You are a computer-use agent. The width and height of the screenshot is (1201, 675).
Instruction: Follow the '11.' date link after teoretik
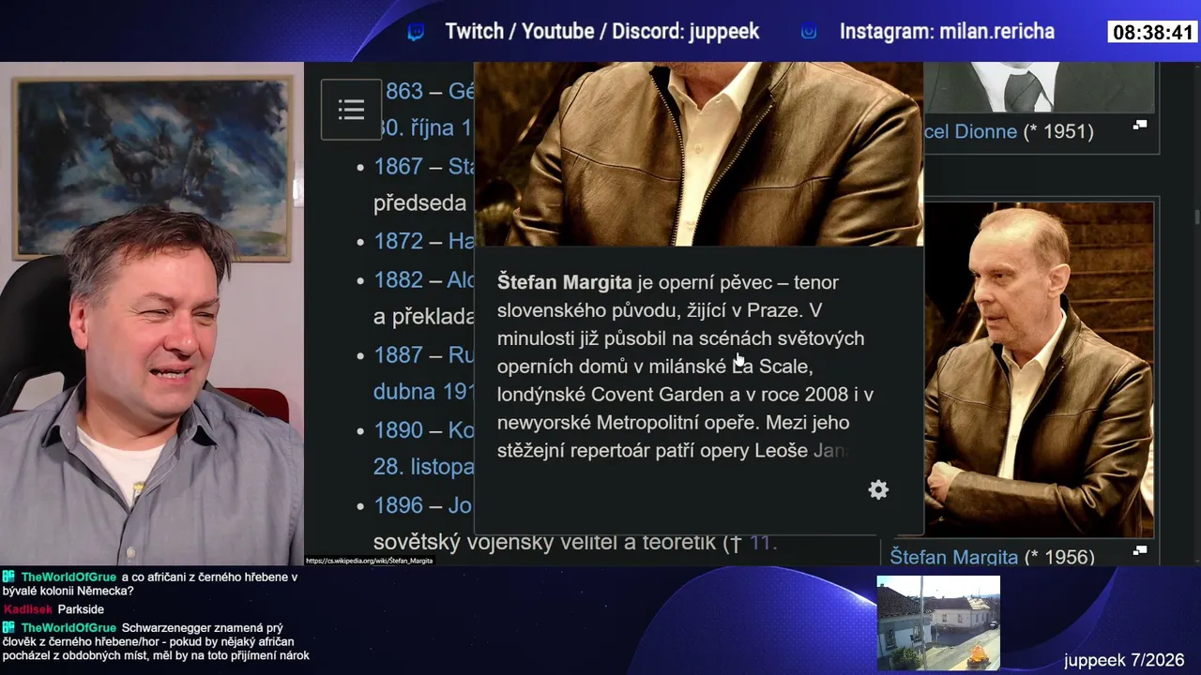763,542
